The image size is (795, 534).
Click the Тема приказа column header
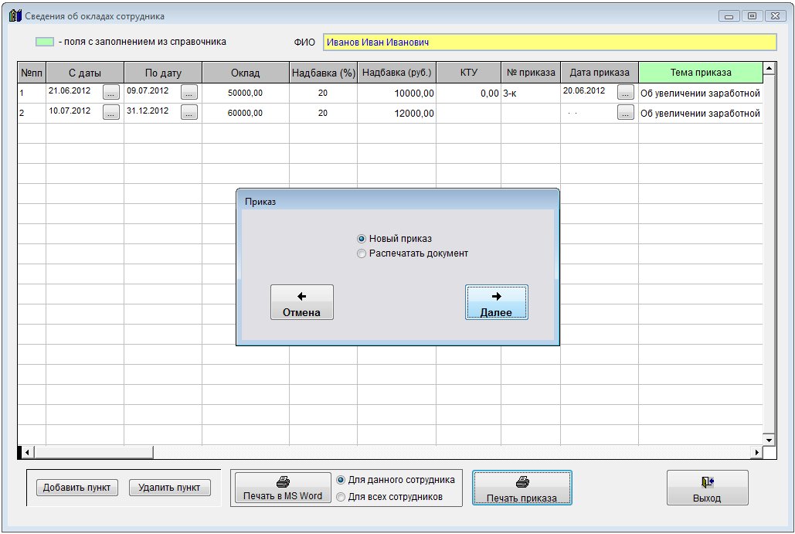coord(700,73)
